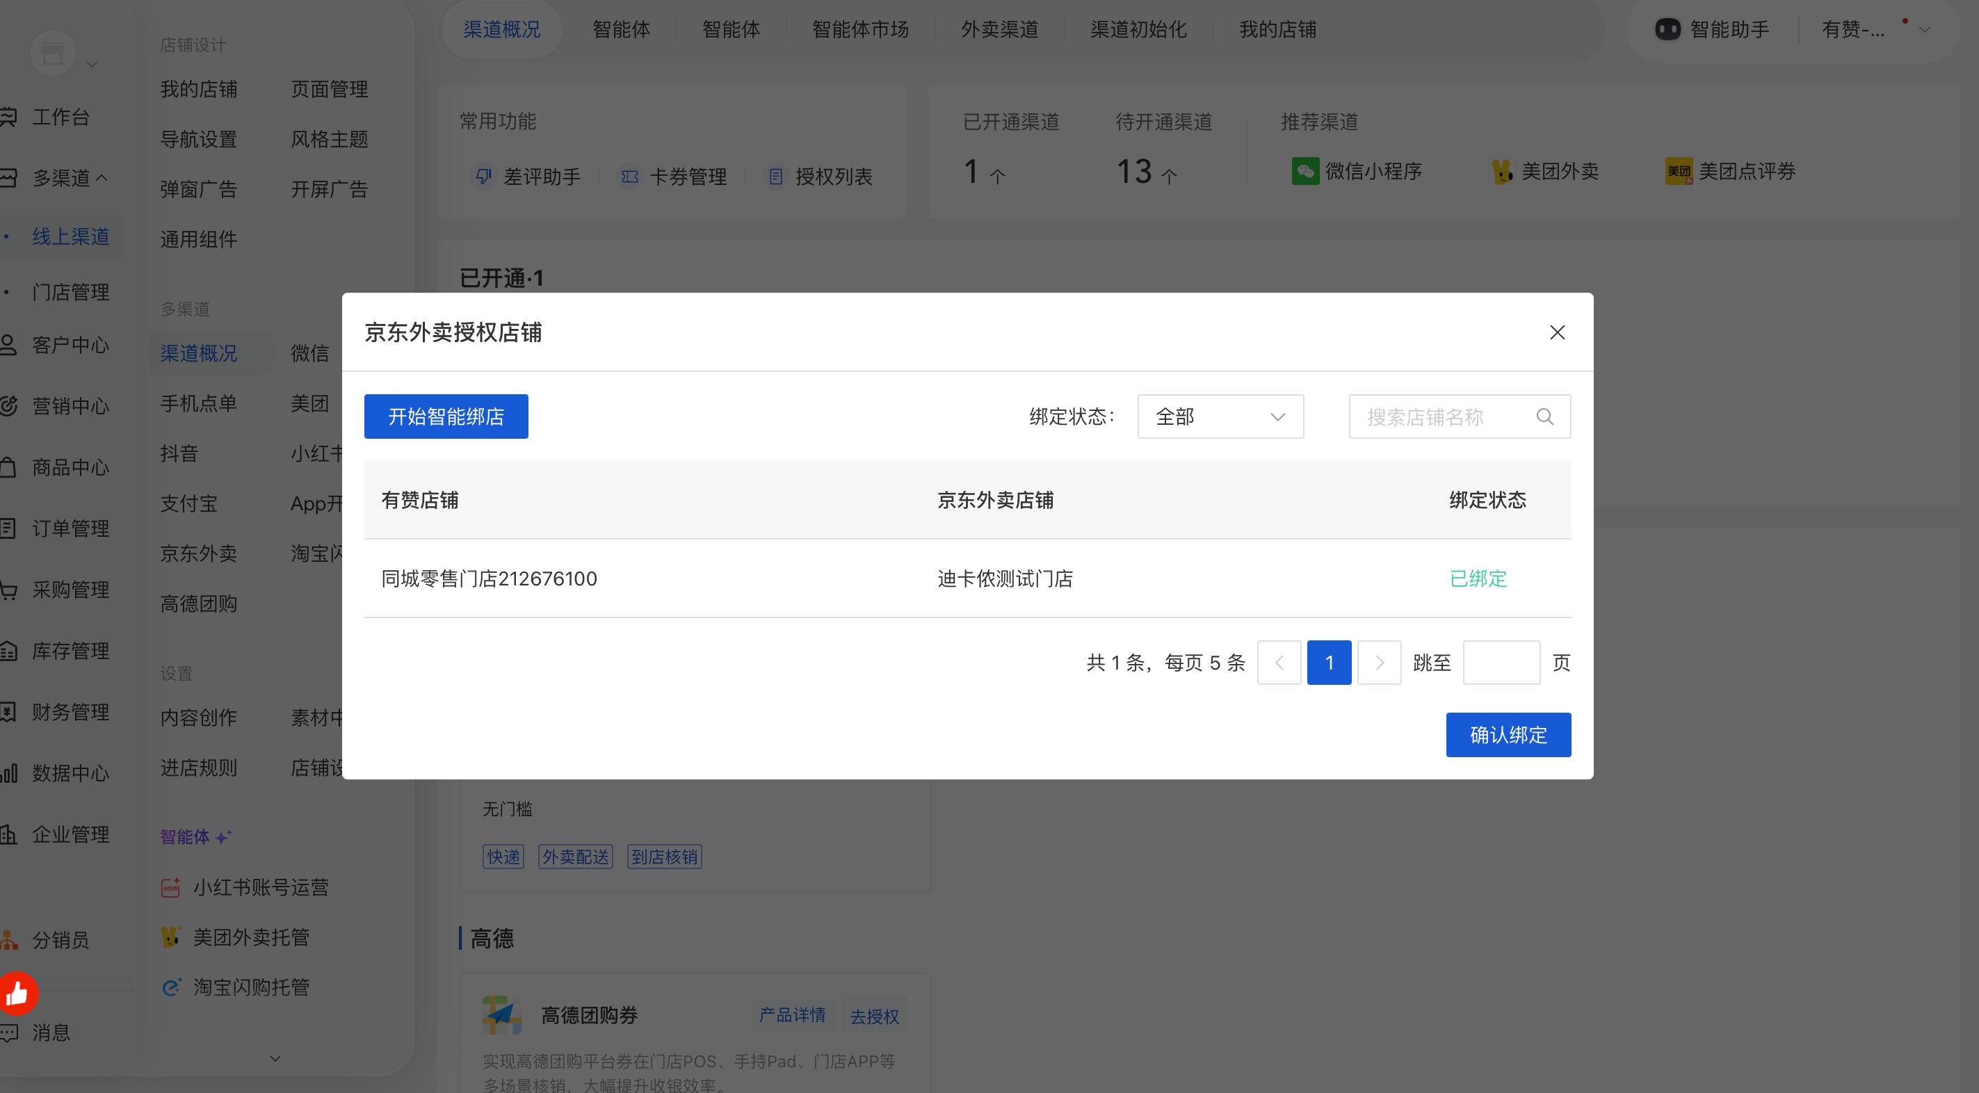1979x1093 pixels.
Task: Expand the 有赞 account dropdown arrow
Action: pos(1925,30)
